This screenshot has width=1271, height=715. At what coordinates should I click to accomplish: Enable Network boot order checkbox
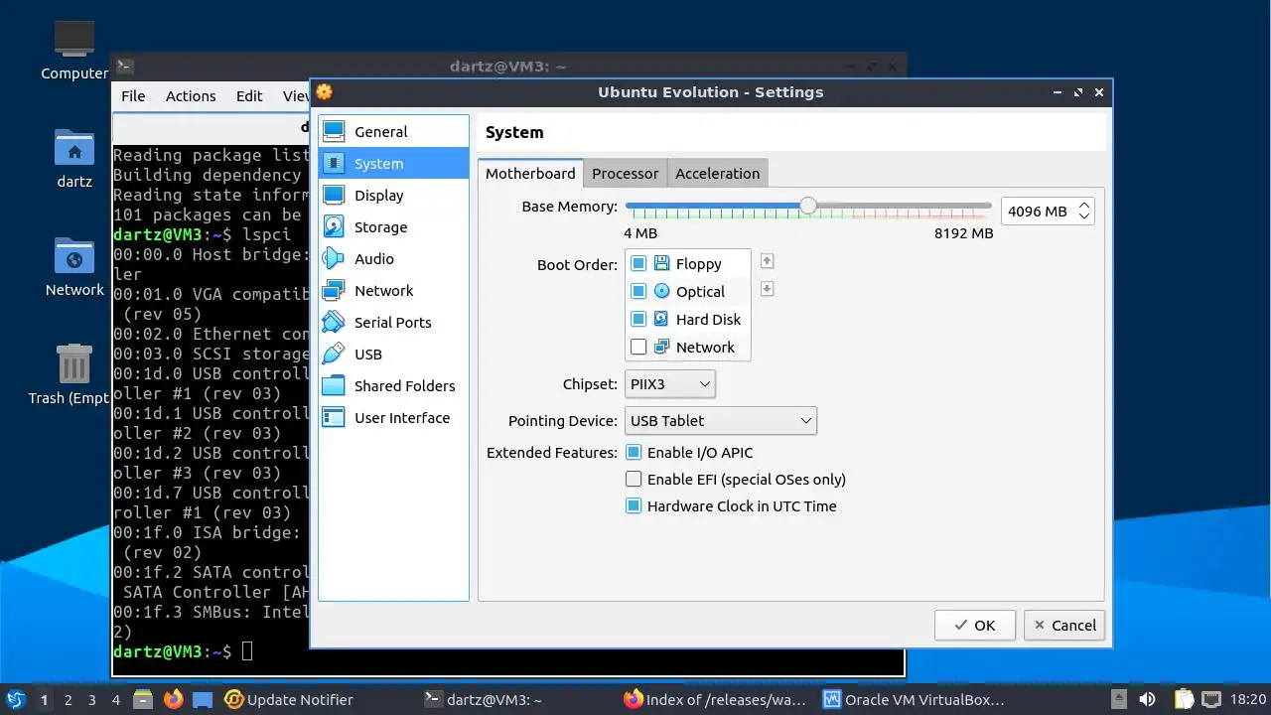(638, 348)
